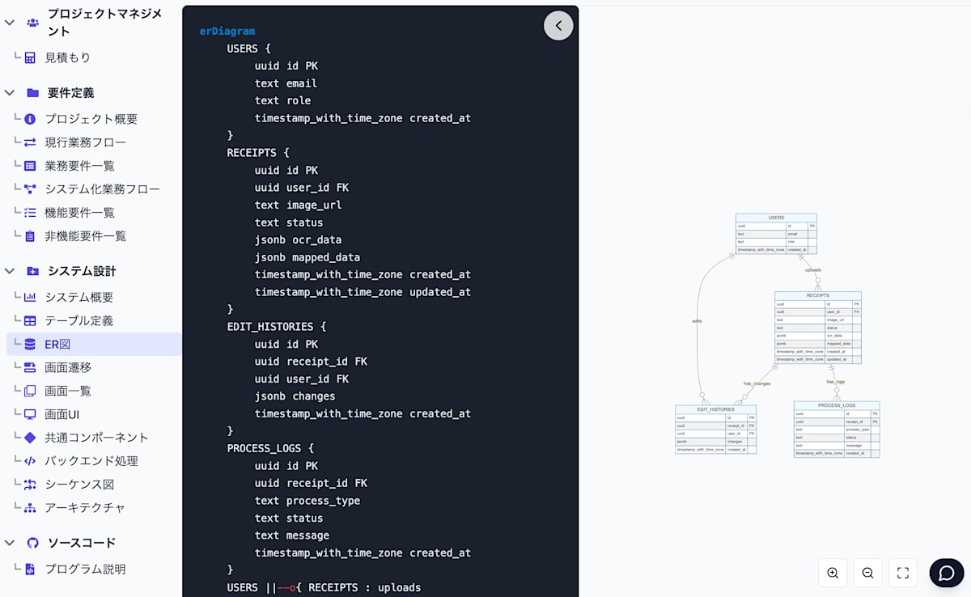Open バックエンド処理 page
This screenshot has width=971, height=597.
[91, 461]
